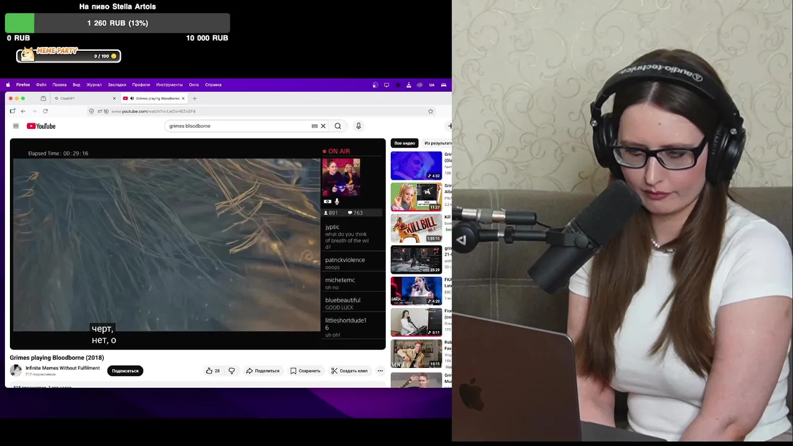Select the Grimes playing Bloodborne tab

coord(154,98)
